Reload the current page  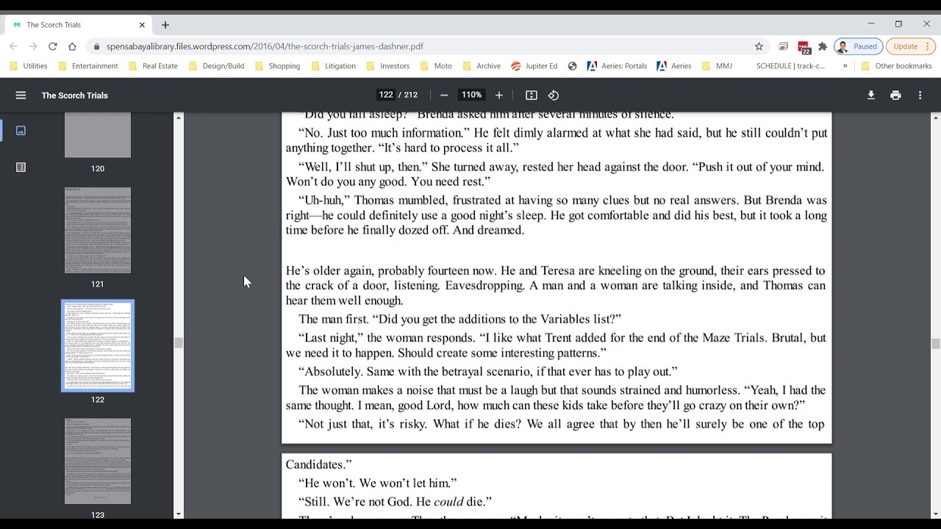point(52,46)
